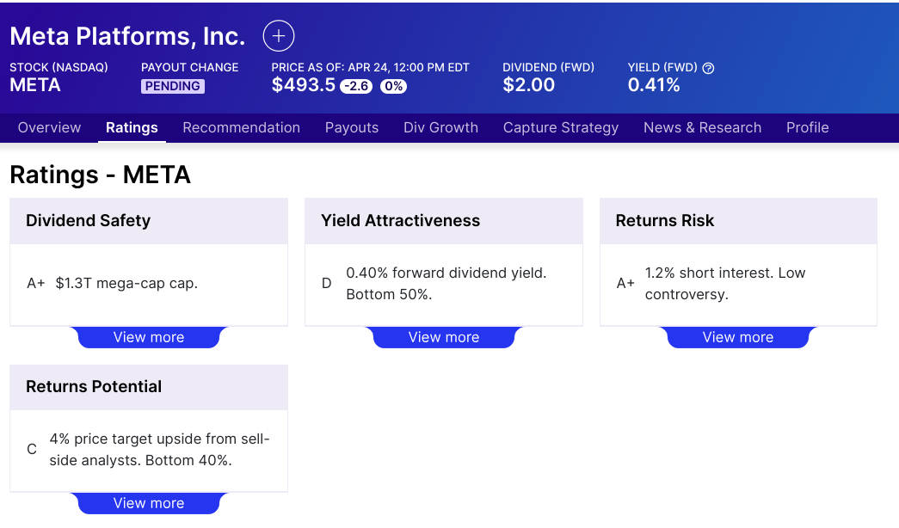Open the Capture Strategy tab

pyautogui.click(x=560, y=127)
